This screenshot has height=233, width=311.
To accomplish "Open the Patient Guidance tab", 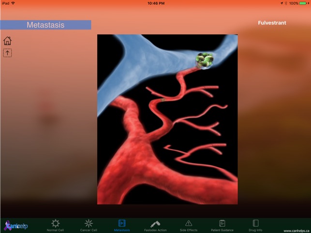I will point(222,225).
